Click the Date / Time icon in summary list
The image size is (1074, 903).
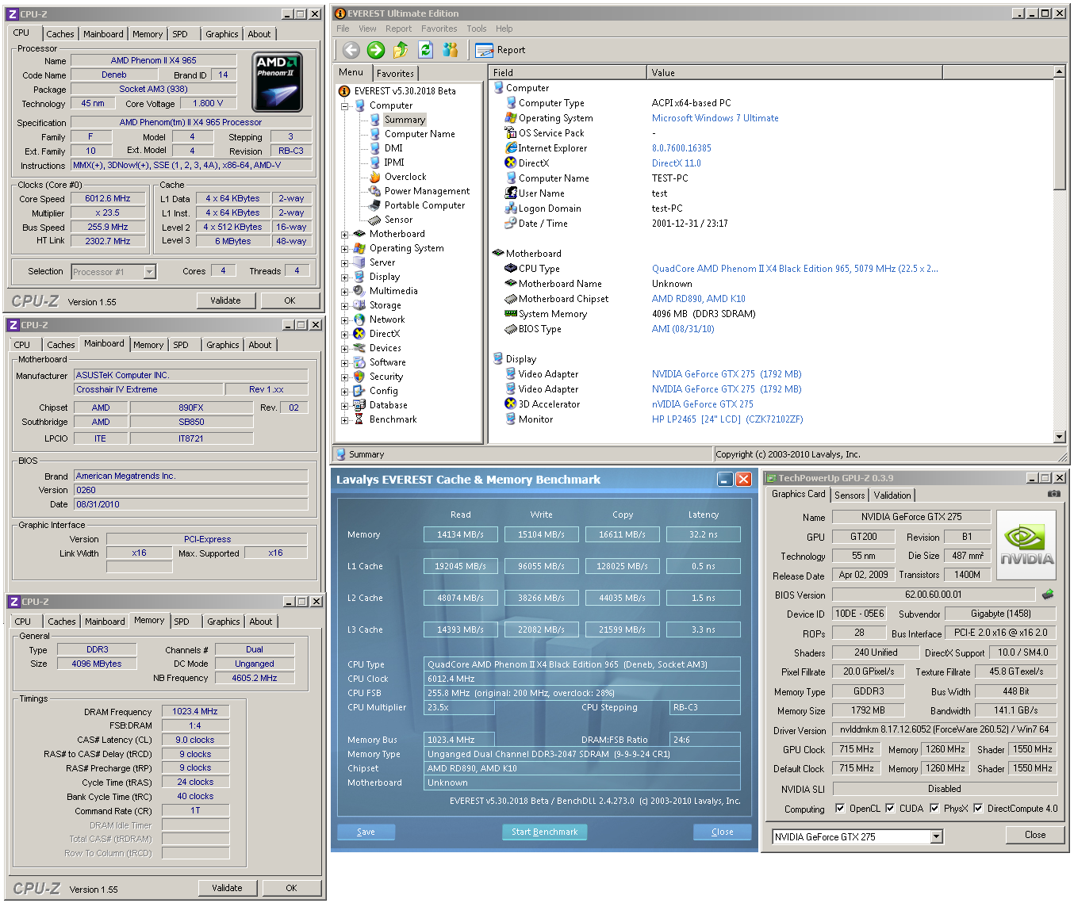point(511,223)
